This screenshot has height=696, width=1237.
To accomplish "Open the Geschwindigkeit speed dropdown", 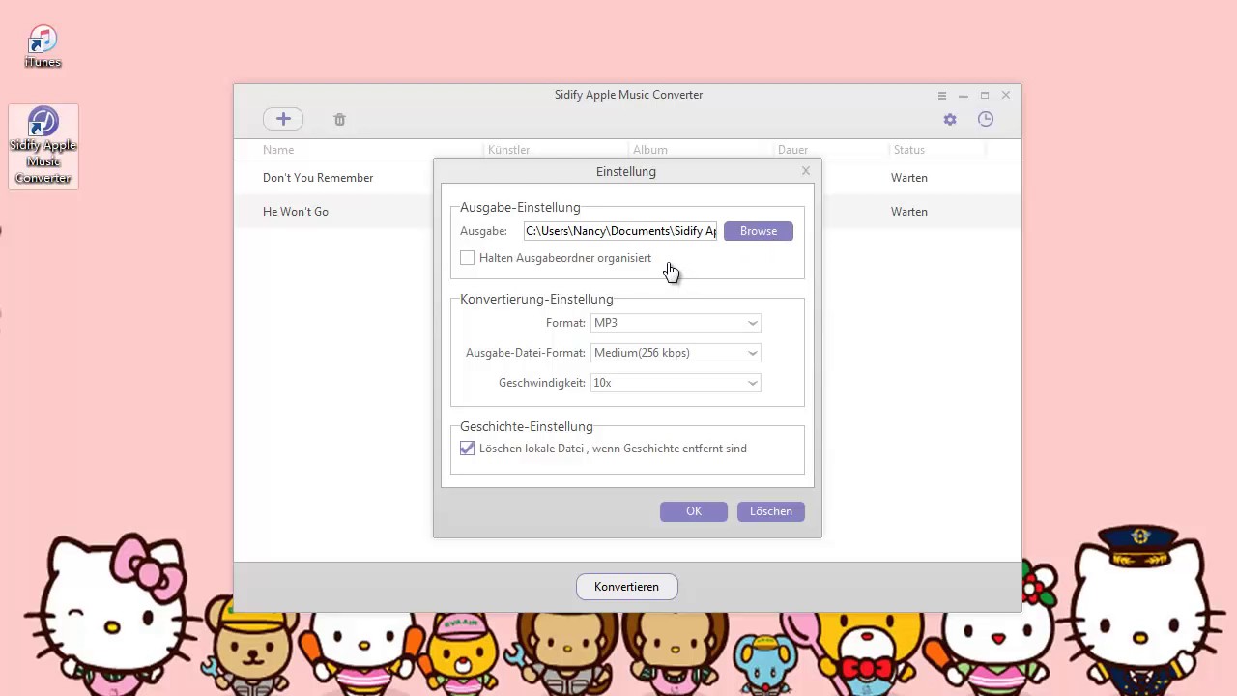I will (676, 383).
